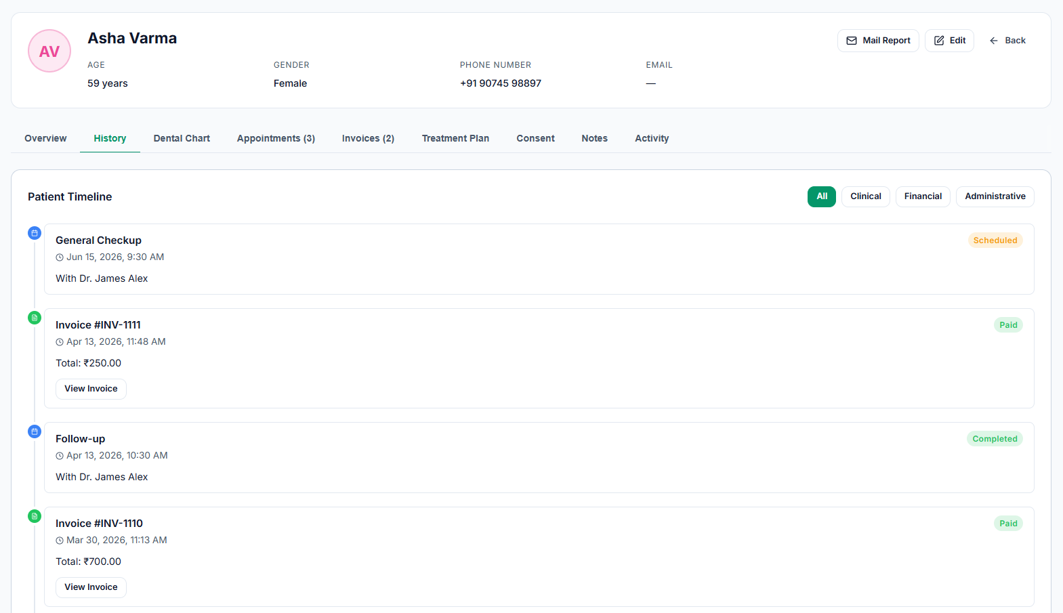This screenshot has height=613, width=1063.
Task: Filter timeline by Financial
Action: pyautogui.click(x=923, y=196)
